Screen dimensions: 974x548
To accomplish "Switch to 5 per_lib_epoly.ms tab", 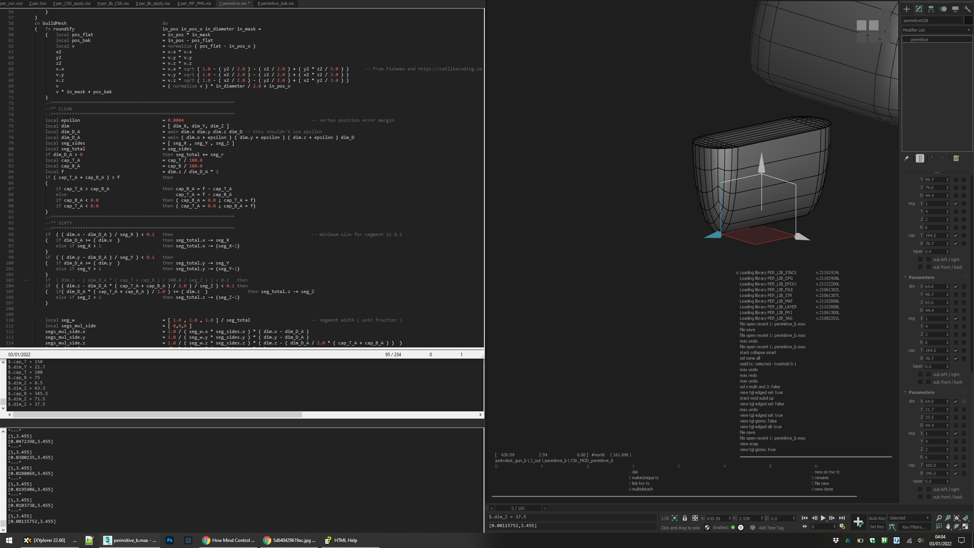I will pos(153,3).
